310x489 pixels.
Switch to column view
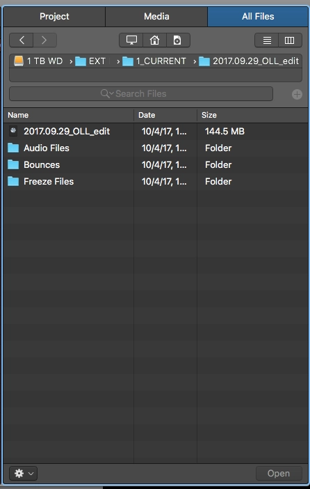click(x=290, y=40)
